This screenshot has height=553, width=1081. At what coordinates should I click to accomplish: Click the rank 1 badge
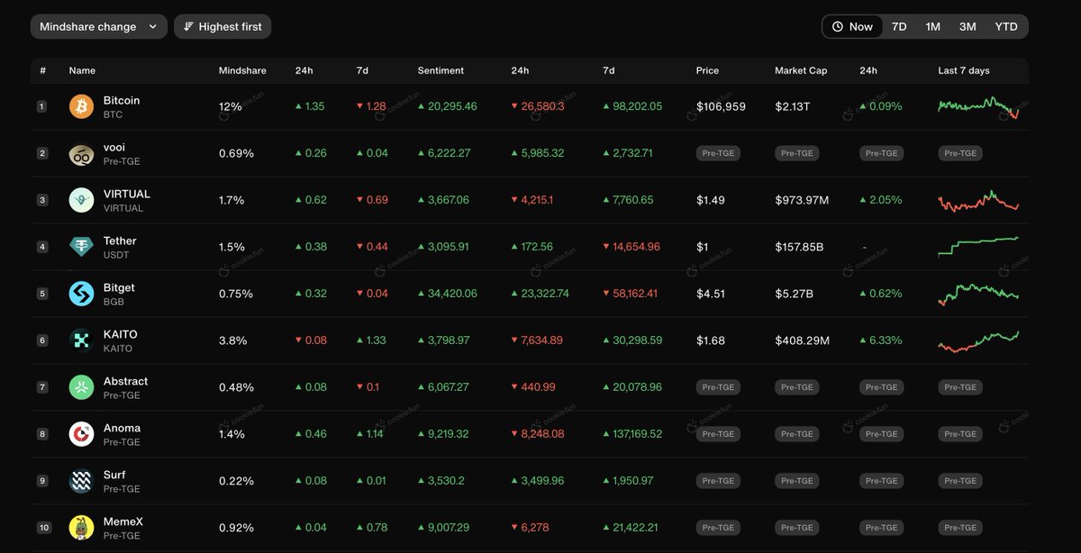click(x=41, y=106)
